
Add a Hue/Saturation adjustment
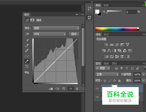click(x=104, y=51)
